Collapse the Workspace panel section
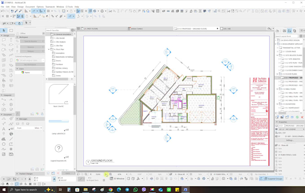The height and width of the screenshot is (193, 305). click(x=17, y=37)
